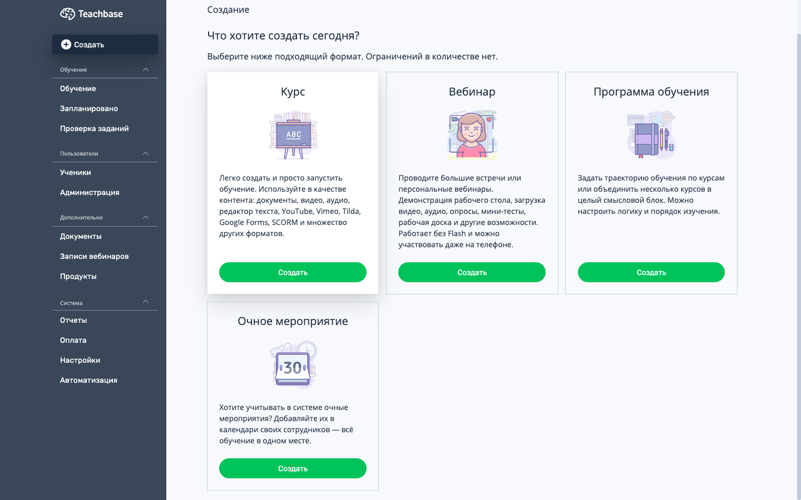This screenshot has height=500, width=801.
Task: Click the calendar «30» illustration on Очное мероприятие
Action: tap(293, 364)
